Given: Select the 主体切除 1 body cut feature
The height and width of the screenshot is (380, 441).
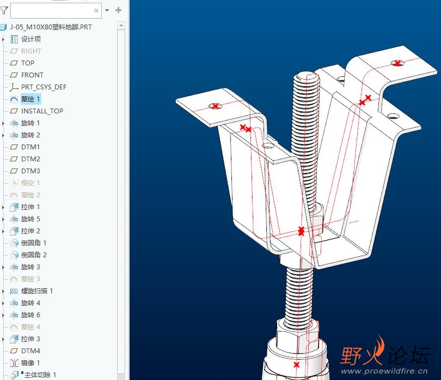Looking at the screenshot, I should 40,375.
